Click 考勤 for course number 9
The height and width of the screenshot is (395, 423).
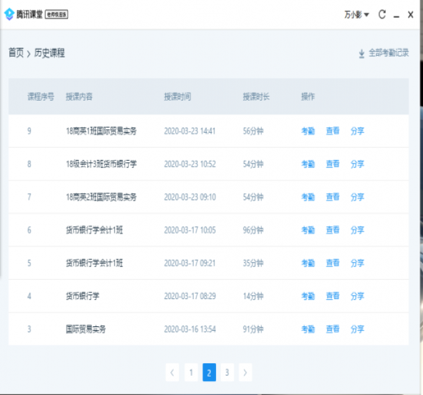point(308,131)
